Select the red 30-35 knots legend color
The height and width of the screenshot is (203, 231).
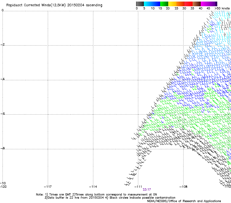pyautogui.click(x=189, y=4)
